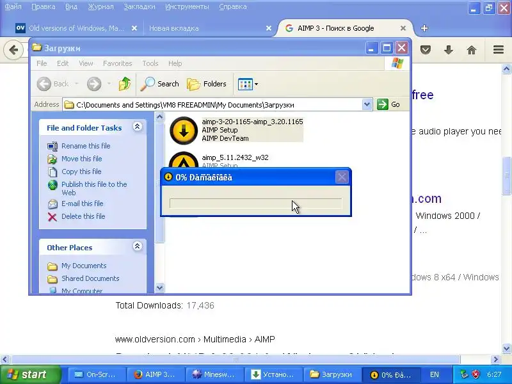This screenshot has width=512, height=384.
Task: Go up one folder level in Explorer
Action: coord(124,84)
